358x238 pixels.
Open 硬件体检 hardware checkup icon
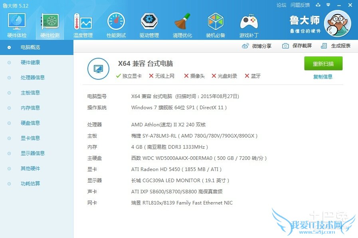pyautogui.click(x=17, y=22)
